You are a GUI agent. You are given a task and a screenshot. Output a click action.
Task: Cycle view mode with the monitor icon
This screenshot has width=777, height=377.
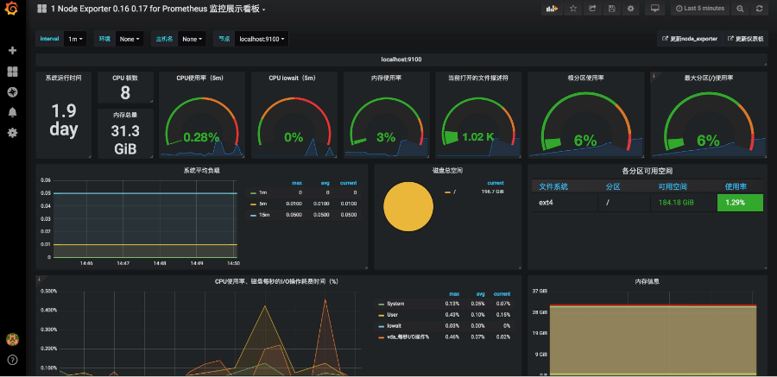click(x=655, y=9)
